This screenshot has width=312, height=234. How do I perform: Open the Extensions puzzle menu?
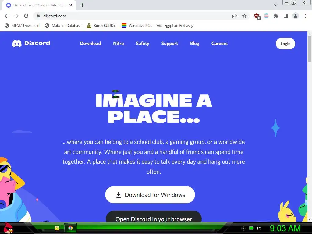tap(276, 16)
